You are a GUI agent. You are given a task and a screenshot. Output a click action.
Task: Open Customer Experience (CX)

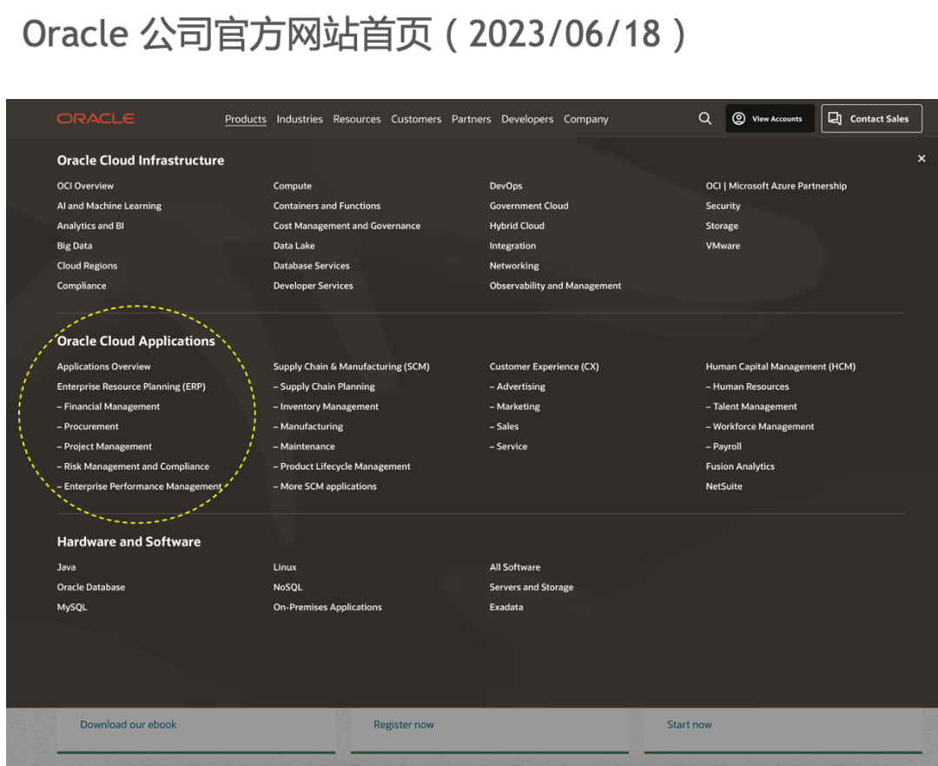pos(545,366)
